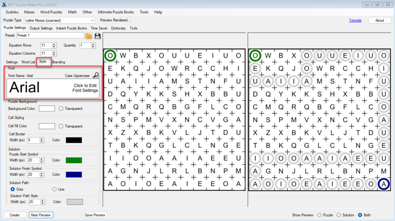Increase Equation Rows with the up arrow

(x=54, y=44)
